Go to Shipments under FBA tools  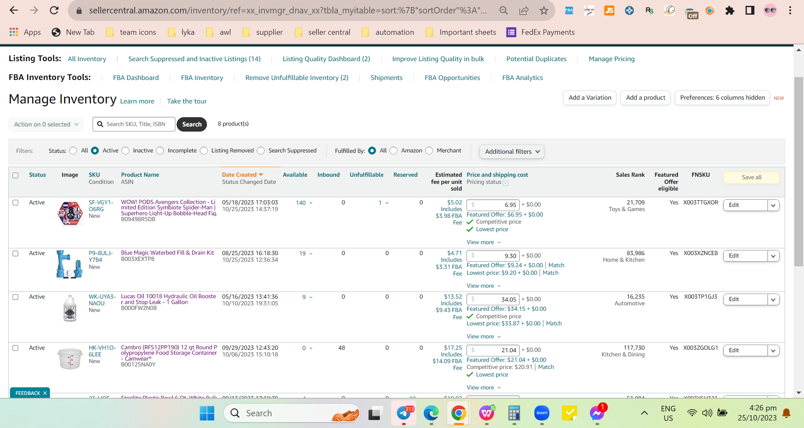(387, 78)
